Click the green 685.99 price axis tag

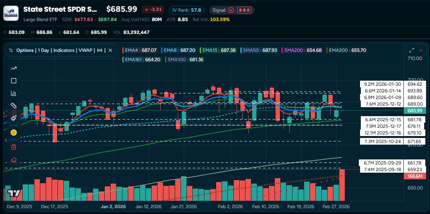(x=415, y=110)
